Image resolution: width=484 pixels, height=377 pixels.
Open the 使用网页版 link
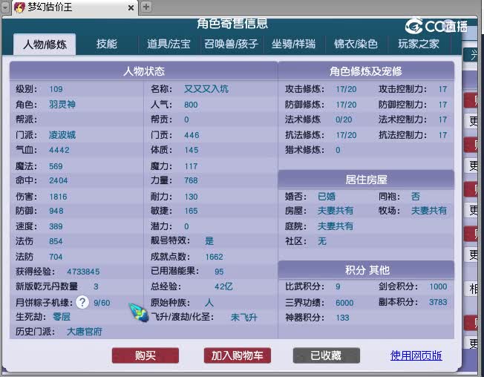point(416,355)
